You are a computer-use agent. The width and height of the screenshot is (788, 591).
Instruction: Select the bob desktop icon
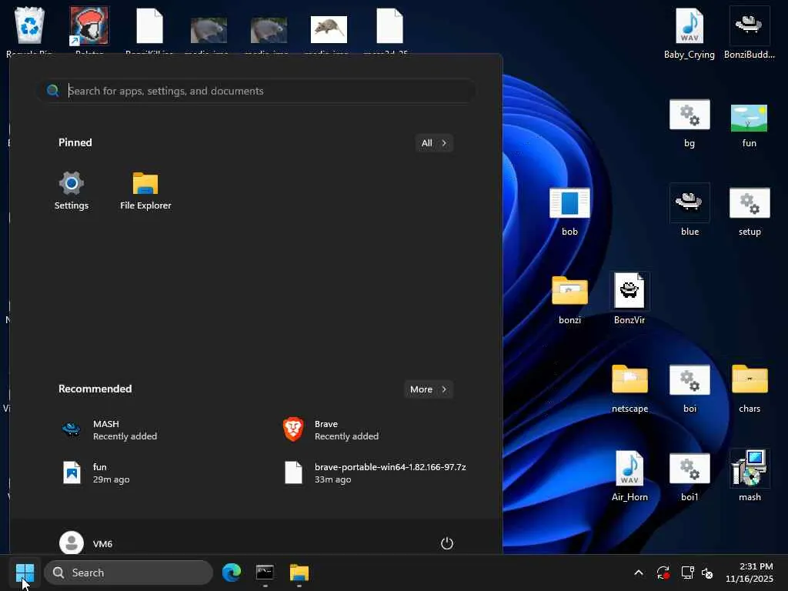(569, 212)
